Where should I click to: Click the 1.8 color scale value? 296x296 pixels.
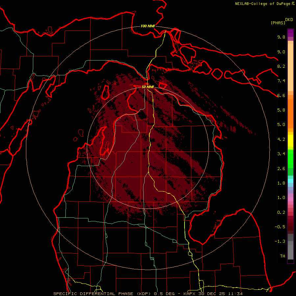coord(281,183)
